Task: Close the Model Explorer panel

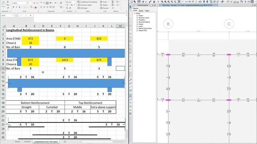Action: click(155, 5)
